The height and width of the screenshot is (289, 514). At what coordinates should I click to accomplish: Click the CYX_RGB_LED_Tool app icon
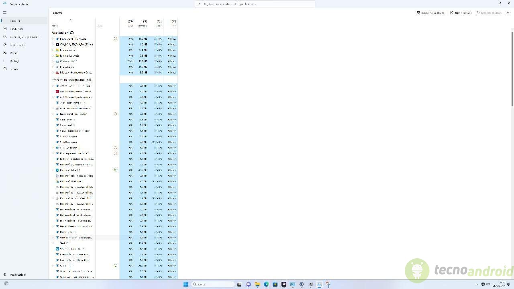coord(57,44)
